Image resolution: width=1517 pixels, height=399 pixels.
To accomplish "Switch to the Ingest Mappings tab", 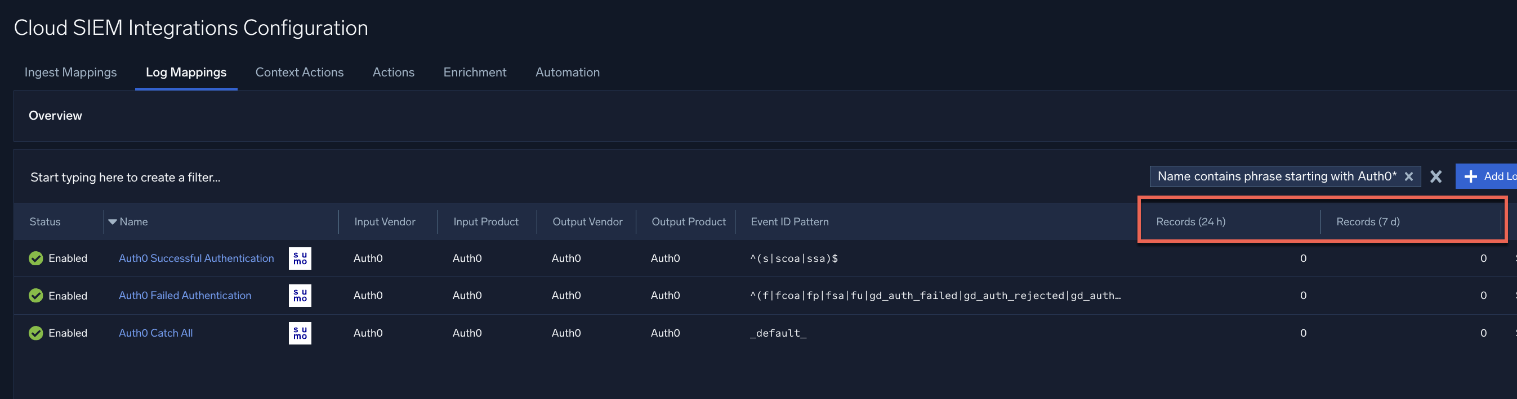I will click(x=70, y=72).
